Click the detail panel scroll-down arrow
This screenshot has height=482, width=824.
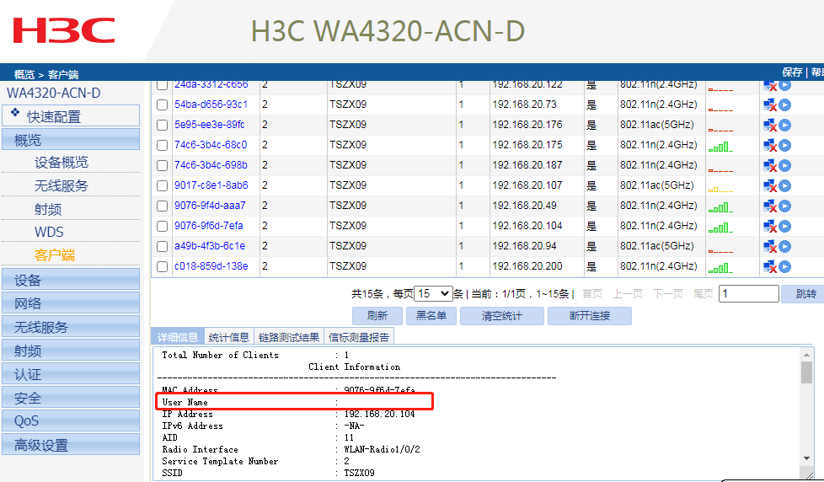pyautogui.click(x=806, y=458)
